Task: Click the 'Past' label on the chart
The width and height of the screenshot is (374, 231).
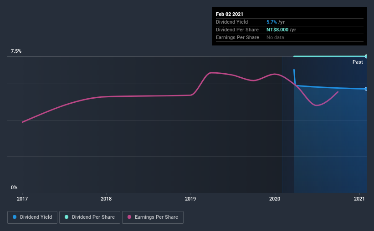Action: pos(358,62)
